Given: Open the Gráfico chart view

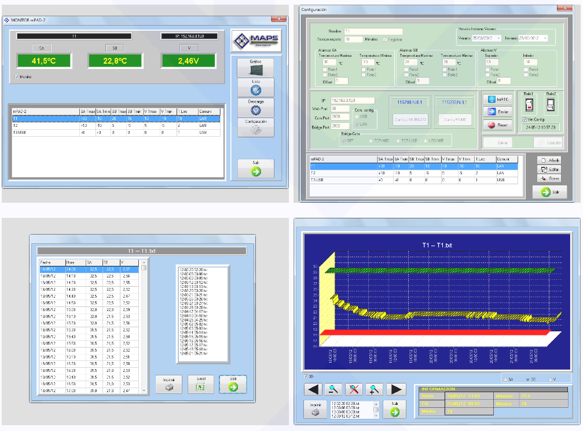Looking at the screenshot, I should (255, 67).
